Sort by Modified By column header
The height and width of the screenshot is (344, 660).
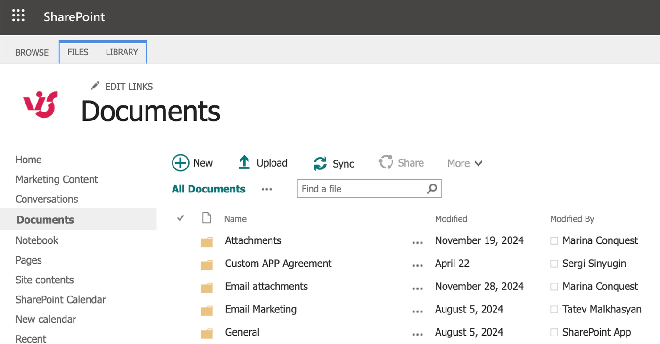(572, 219)
